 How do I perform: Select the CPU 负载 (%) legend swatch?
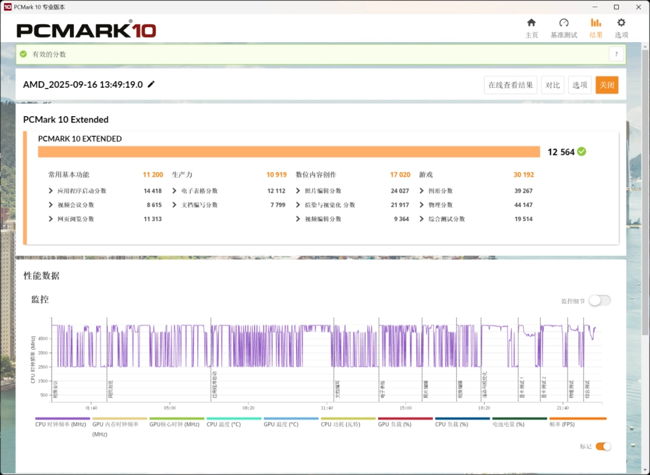tap(463, 418)
